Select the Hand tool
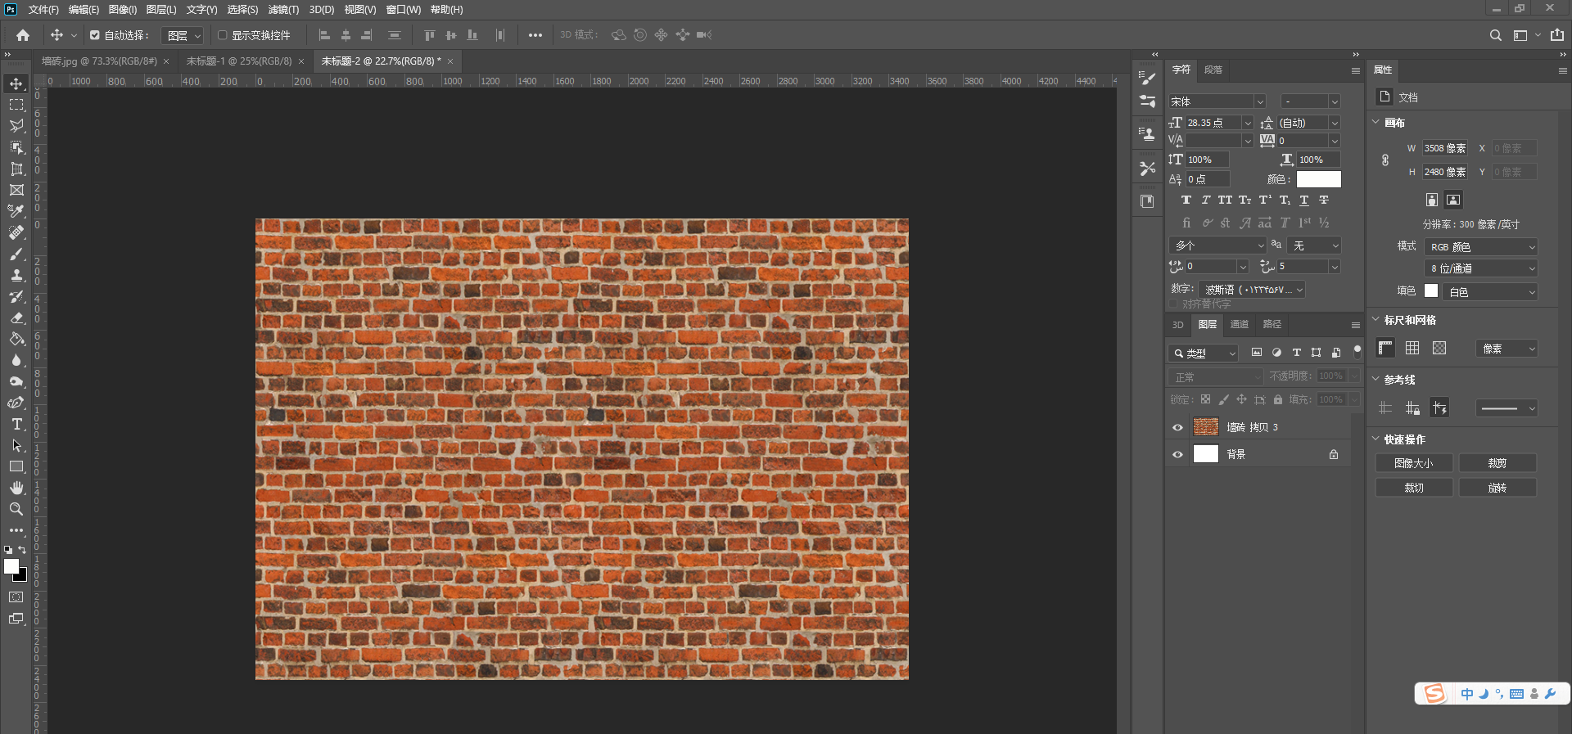The image size is (1572, 734). coord(16,488)
